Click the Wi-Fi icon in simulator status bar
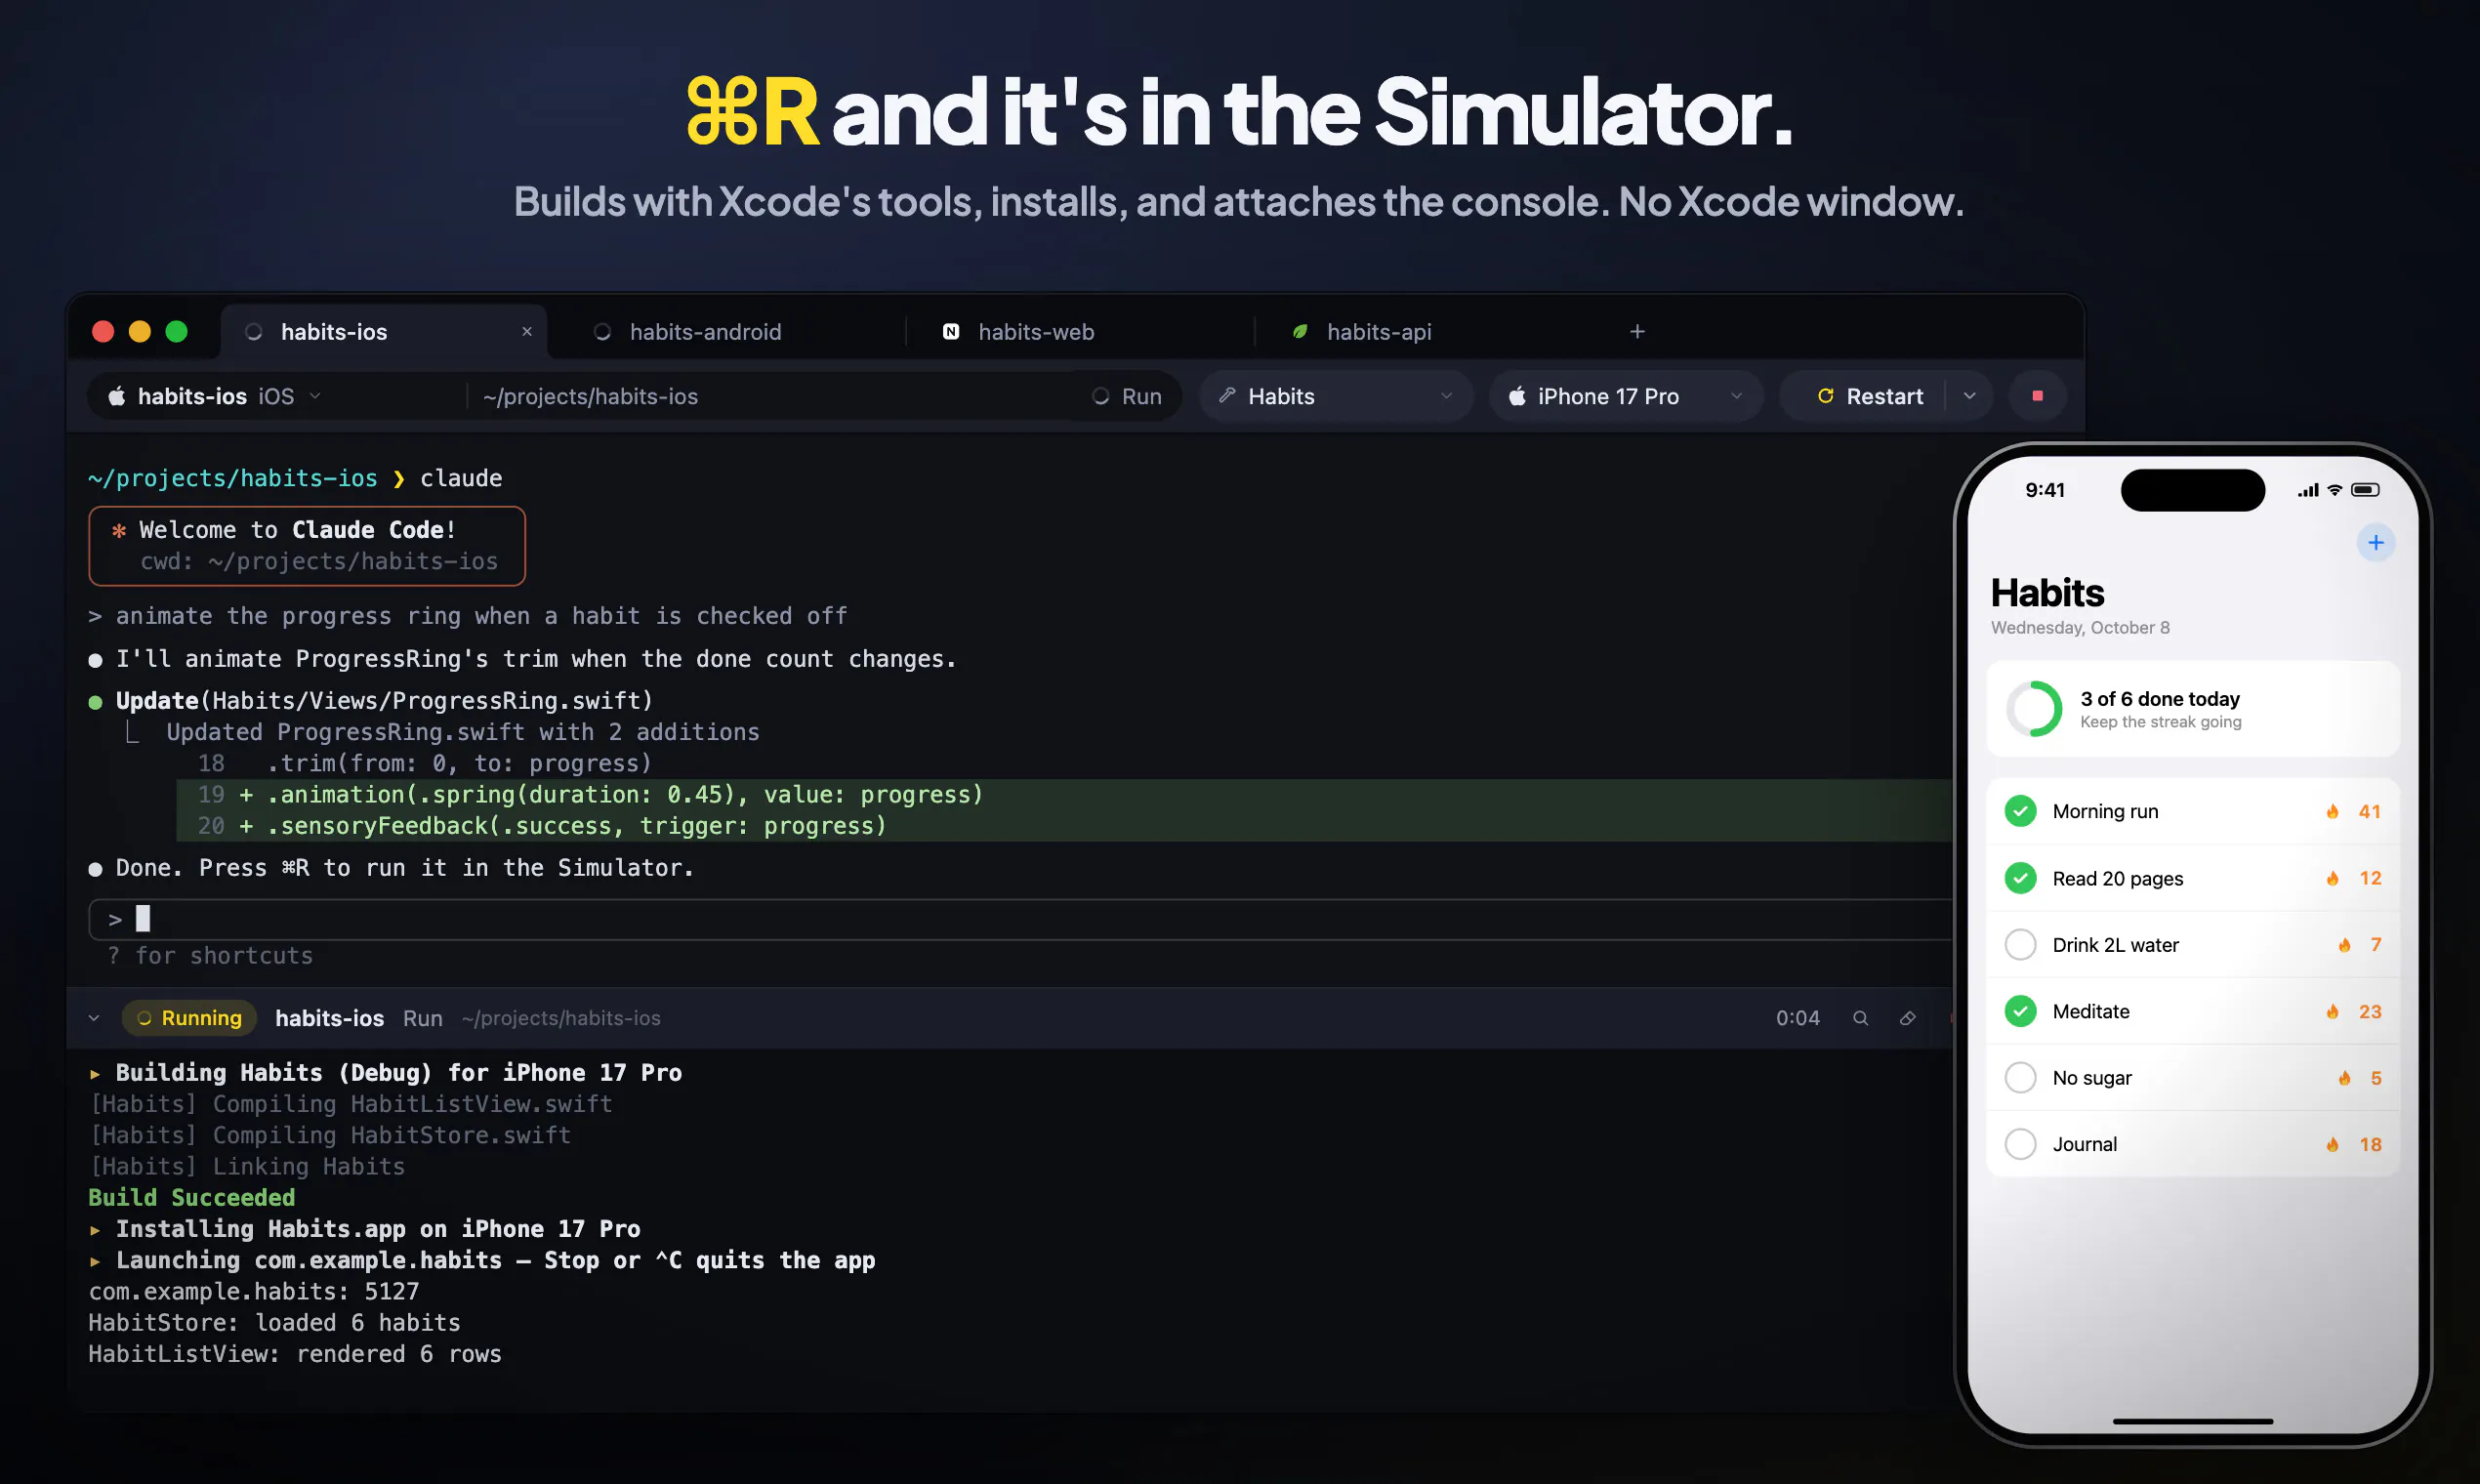This screenshot has height=1484, width=2480. click(2334, 490)
